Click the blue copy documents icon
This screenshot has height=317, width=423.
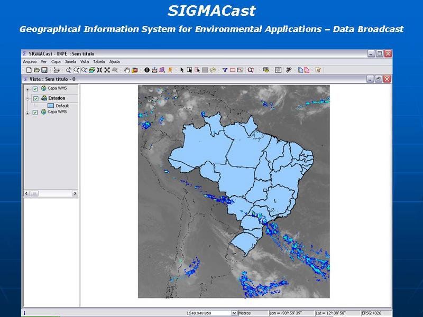[300, 70]
